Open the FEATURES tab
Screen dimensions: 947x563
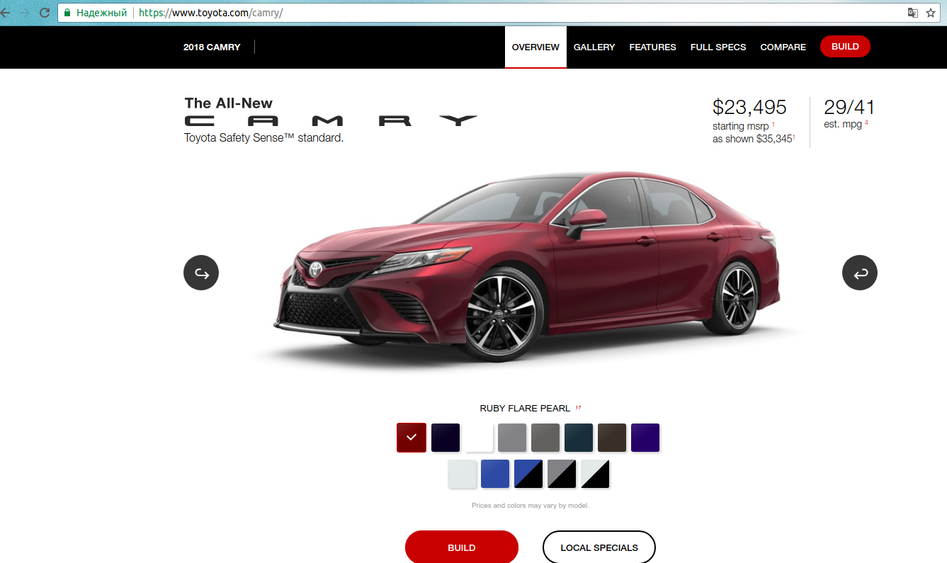point(653,47)
